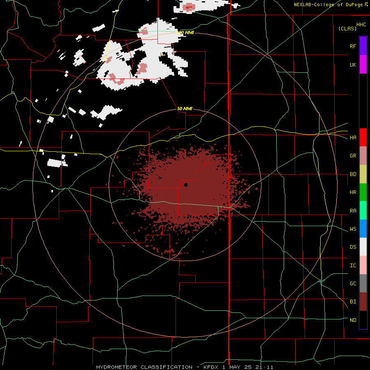Click the HA red legend swatch

coord(363,137)
